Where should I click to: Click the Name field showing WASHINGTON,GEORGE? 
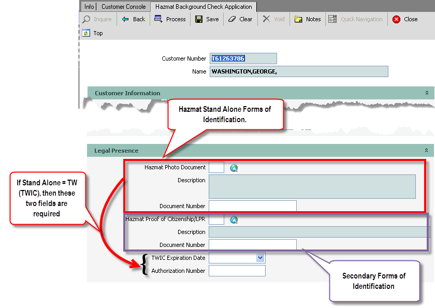point(299,71)
